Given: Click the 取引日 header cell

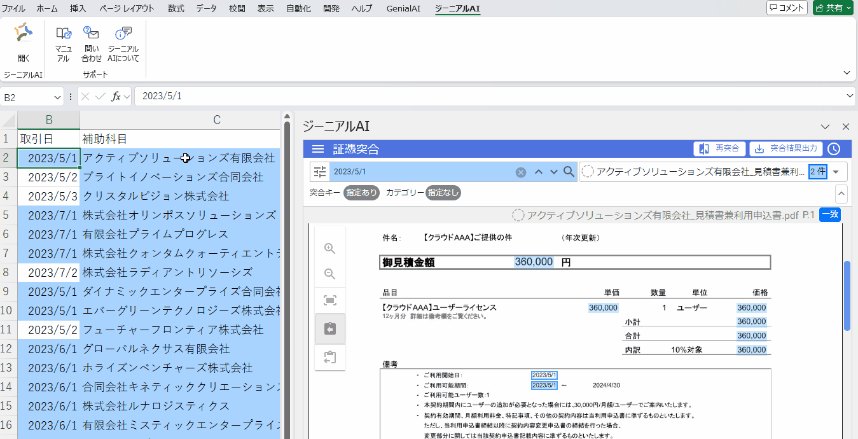Looking at the screenshot, I should point(48,139).
